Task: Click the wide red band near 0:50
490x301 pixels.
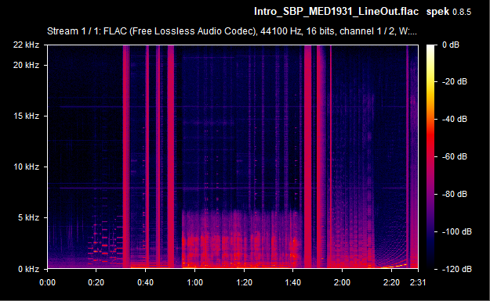Action: (171, 156)
